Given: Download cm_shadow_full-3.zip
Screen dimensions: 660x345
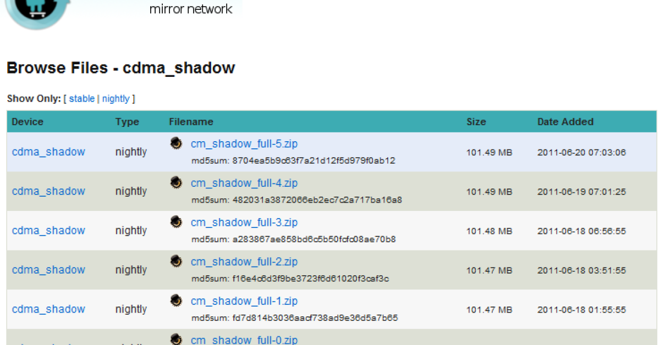Looking at the screenshot, I should pyautogui.click(x=244, y=222).
